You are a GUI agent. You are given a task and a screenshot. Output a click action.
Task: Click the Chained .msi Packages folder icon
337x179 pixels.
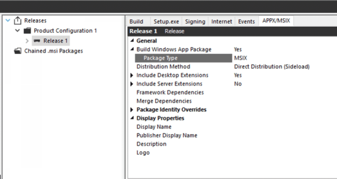click(x=18, y=51)
